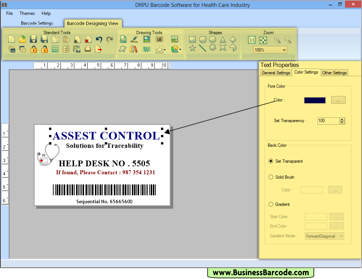This screenshot has width=362, height=279.
Task: Unlock the selected object
Action: tap(44, 49)
